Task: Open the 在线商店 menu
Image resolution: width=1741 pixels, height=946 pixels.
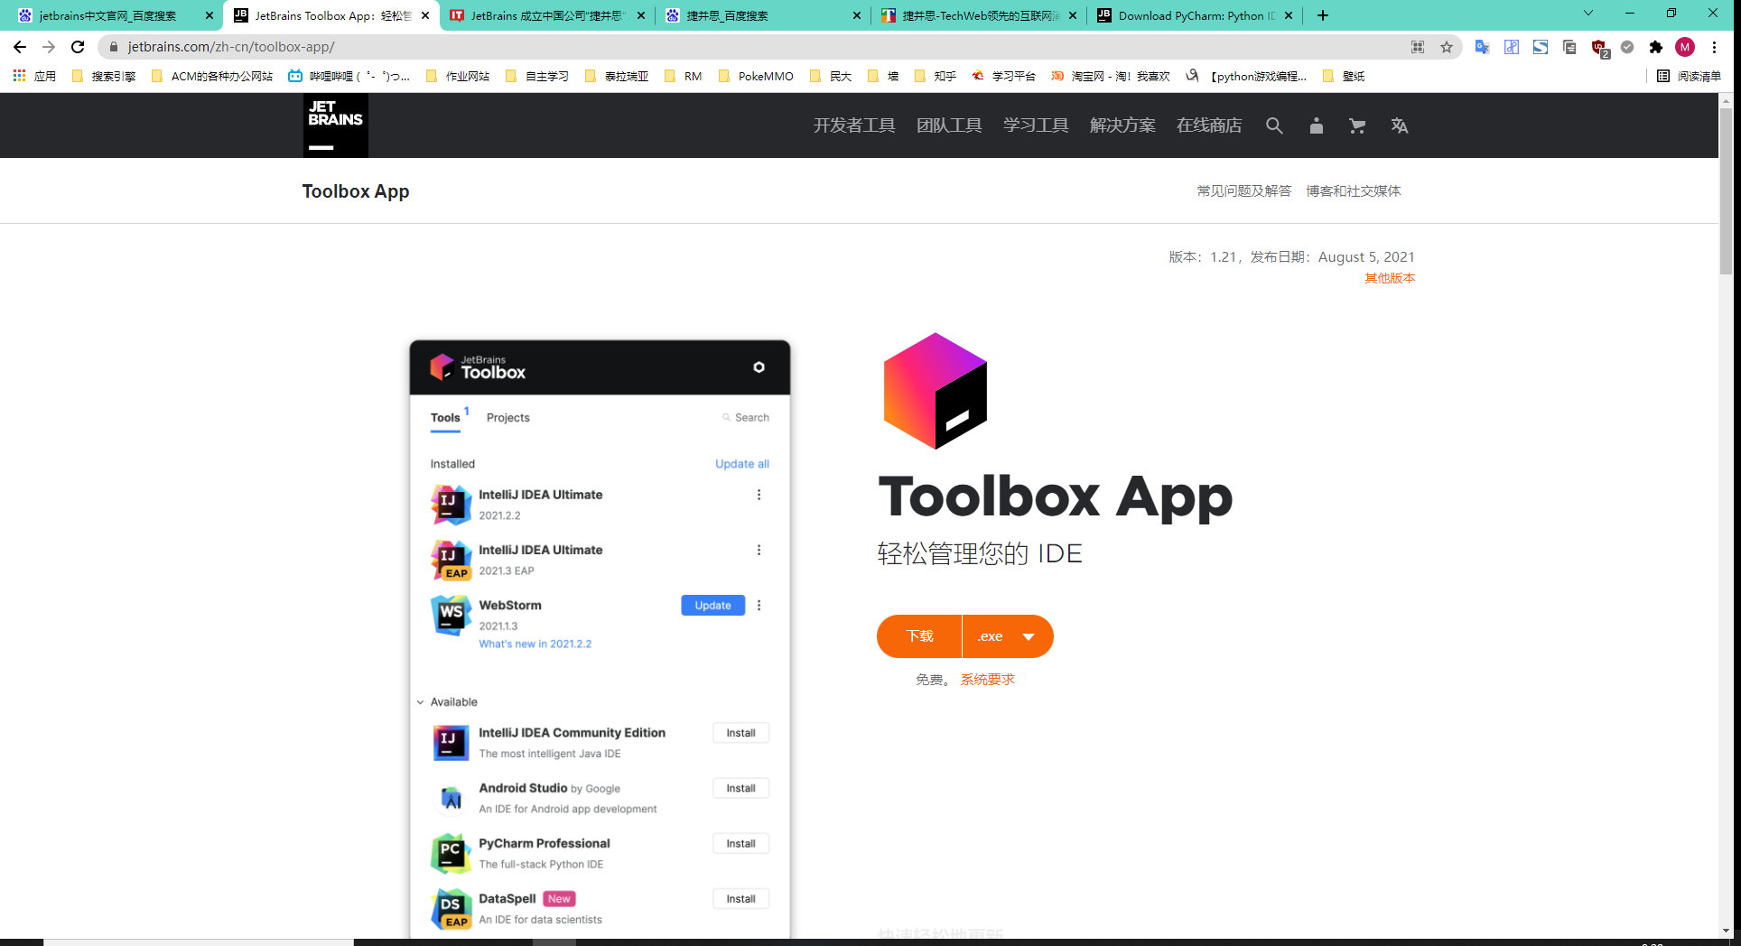Action: (1209, 125)
